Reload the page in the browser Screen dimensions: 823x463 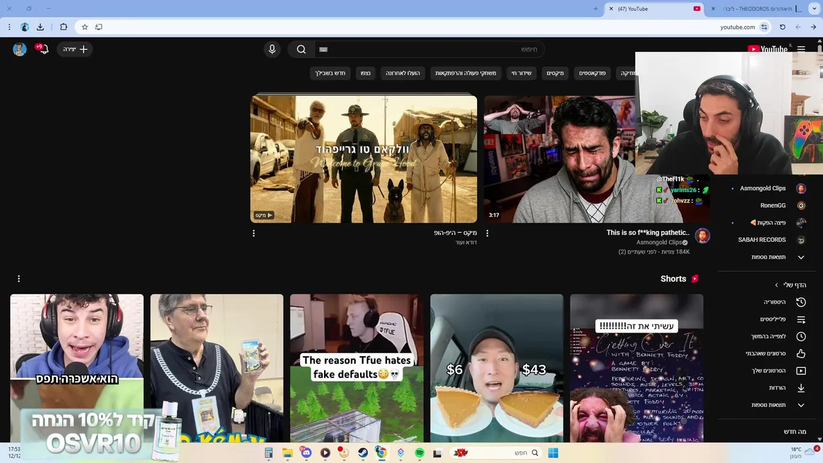[782, 27]
